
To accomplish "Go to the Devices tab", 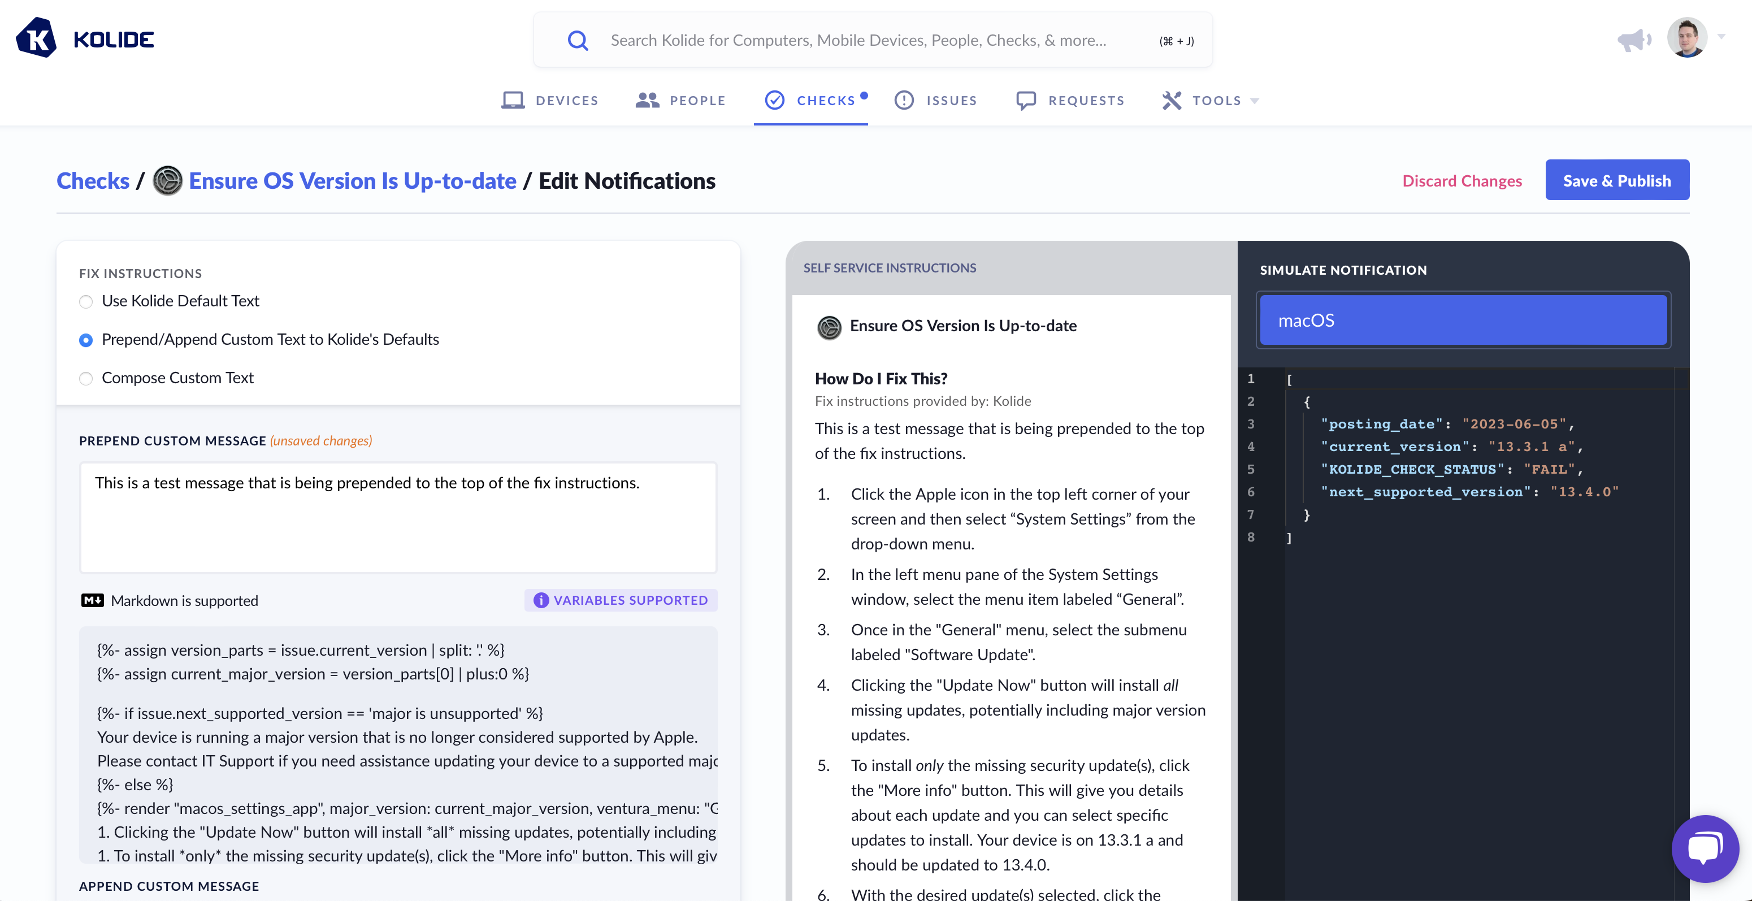I will point(549,101).
